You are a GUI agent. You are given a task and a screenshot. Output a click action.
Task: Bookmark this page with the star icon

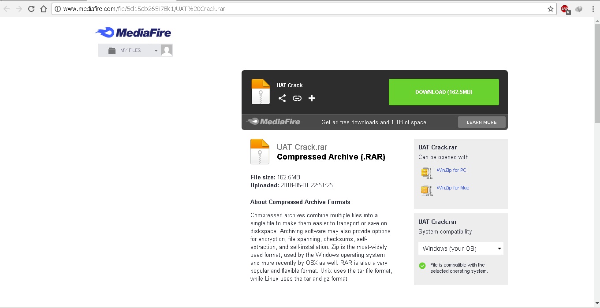551,9
